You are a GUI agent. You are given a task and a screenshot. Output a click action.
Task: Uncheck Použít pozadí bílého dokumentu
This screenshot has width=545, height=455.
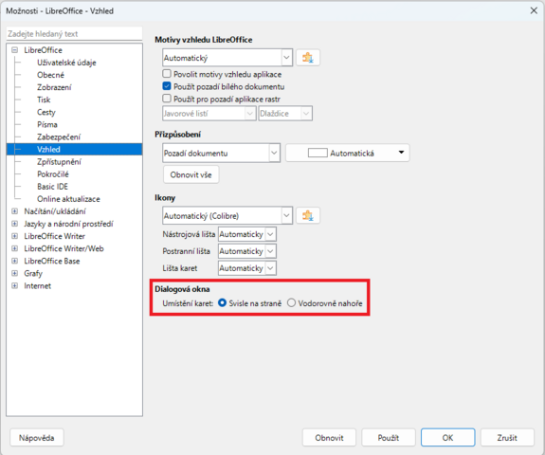167,86
